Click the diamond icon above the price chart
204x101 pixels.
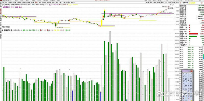click(171, 5)
